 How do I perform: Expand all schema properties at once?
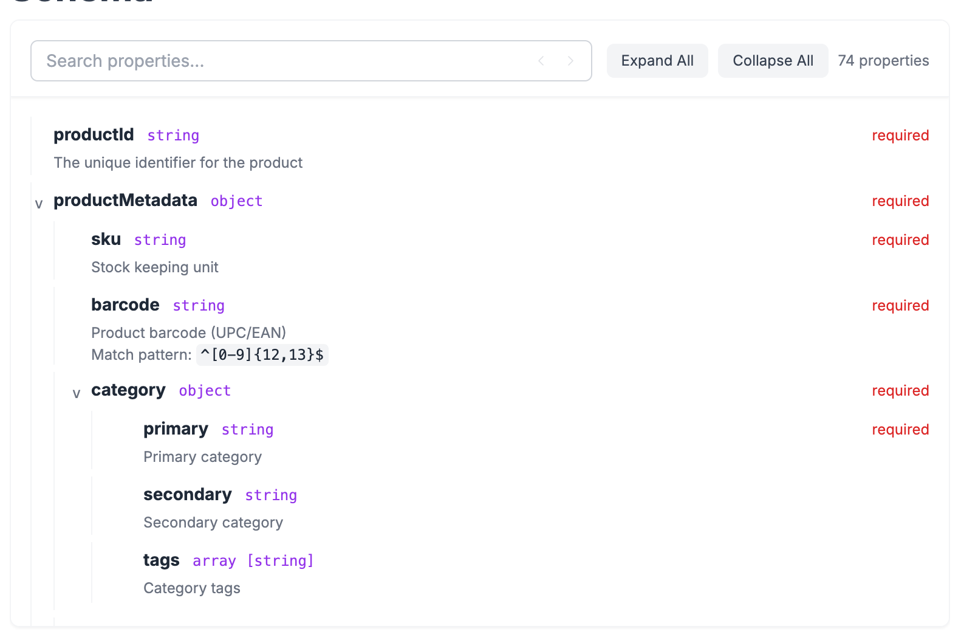point(657,60)
